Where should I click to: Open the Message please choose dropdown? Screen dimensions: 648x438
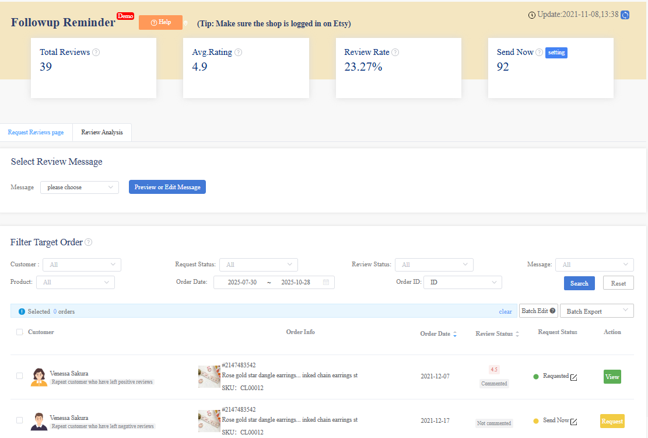point(79,187)
